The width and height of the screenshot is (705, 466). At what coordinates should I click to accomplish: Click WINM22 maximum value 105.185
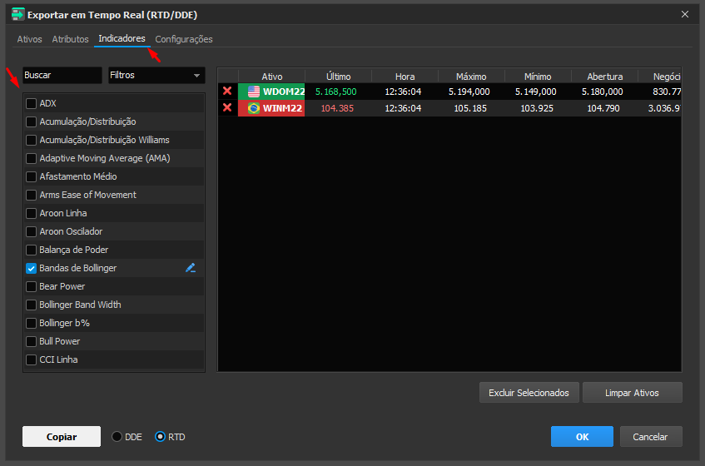click(470, 108)
